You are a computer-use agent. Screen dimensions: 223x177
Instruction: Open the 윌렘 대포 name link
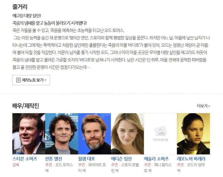86,159
